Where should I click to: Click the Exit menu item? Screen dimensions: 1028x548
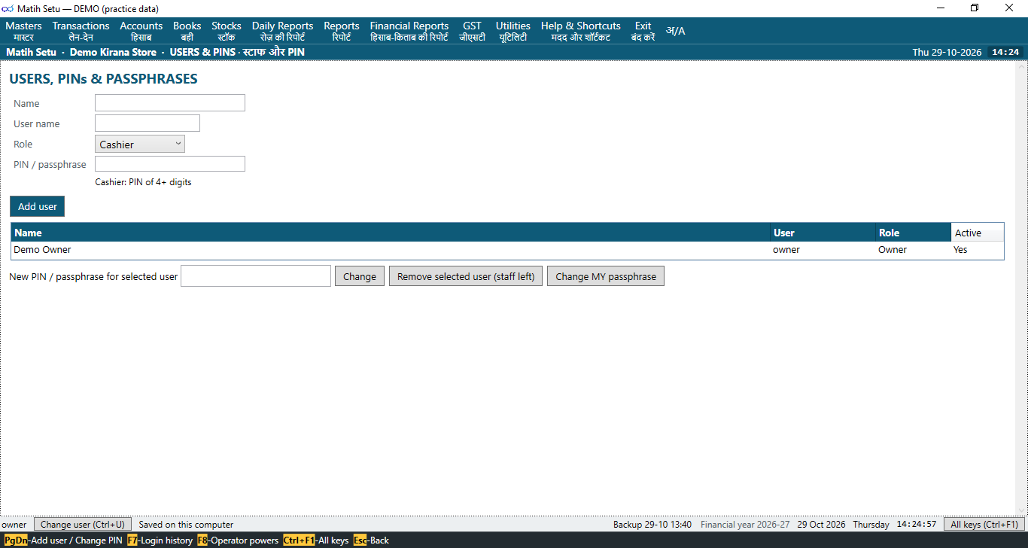pyautogui.click(x=643, y=31)
